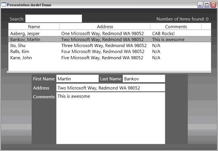Click the One Microsoft Way address cell

[x=103, y=33]
